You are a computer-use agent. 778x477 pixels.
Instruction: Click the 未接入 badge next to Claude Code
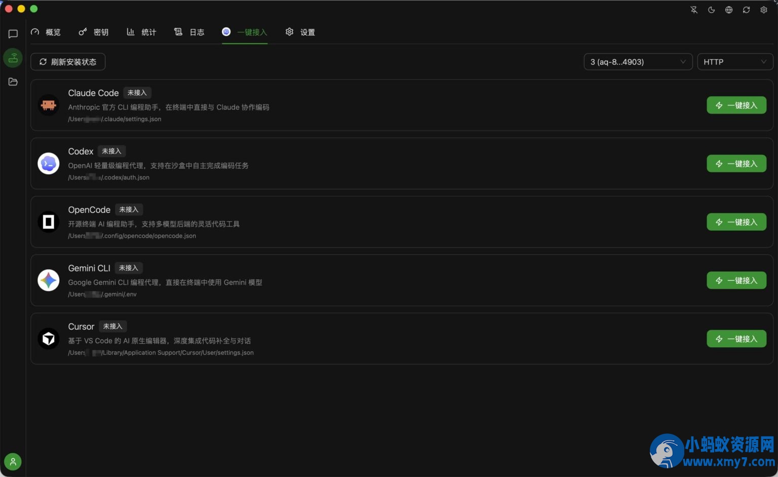[137, 93]
